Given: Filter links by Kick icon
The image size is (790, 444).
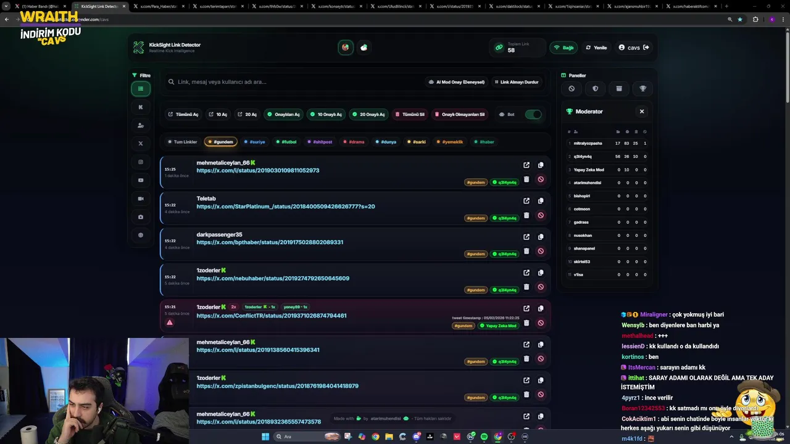Looking at the screenshot, I should pos(141,107).
